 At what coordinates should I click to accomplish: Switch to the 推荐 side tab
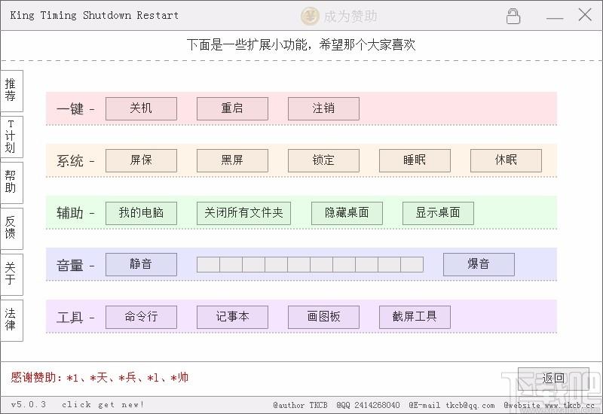point(11,90)
